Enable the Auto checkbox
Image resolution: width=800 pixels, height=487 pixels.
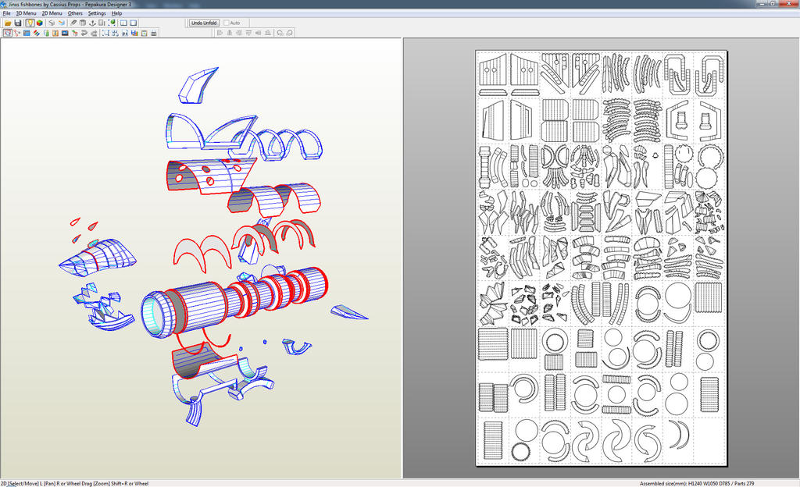227,23
